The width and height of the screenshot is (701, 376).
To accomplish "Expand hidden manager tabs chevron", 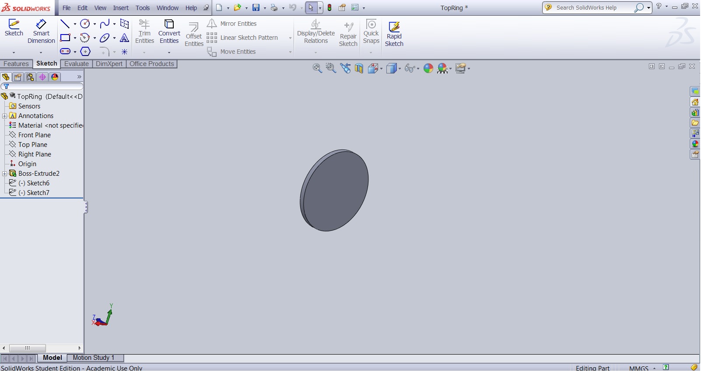I will (79, 77).
